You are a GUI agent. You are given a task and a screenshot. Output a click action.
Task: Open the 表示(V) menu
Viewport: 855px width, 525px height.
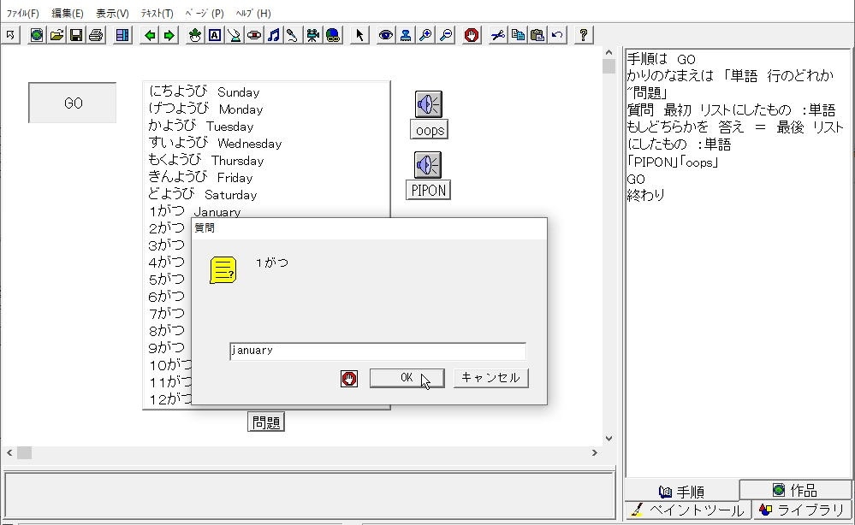[x=112, y=13]
